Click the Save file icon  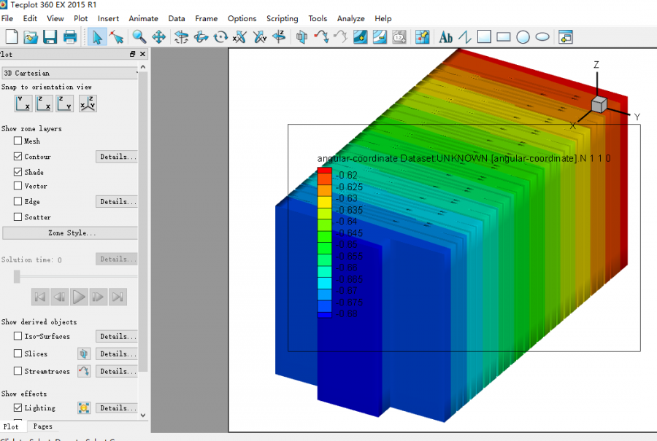(50, 36)
